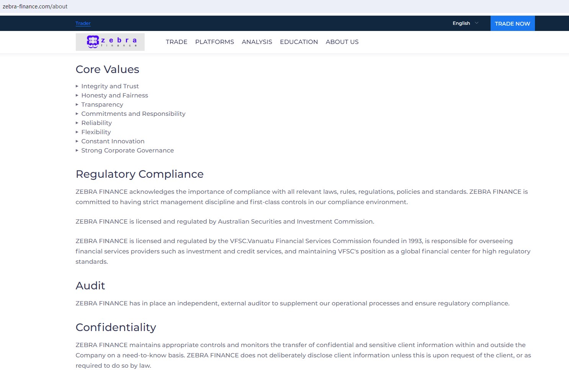
Task: Click the Core Values heading
Action: tap(108, 69)
